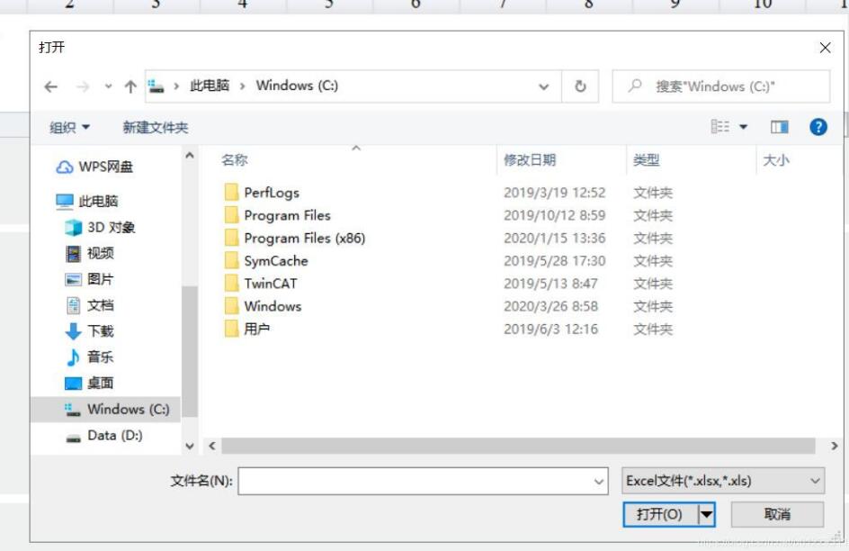This screenshot has height=551, width=849.
Task: Click the 图片 pictures icon in sidebar
Action: [x=73, y=279]
